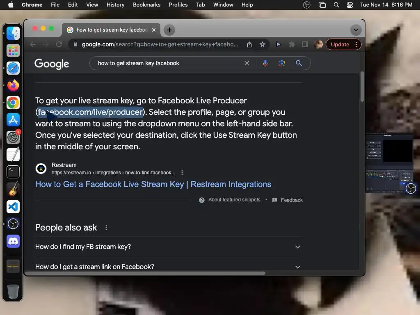Open the Trash in the Dock
The height and width of the screenshot is (315, 420).
click(13, 292)
